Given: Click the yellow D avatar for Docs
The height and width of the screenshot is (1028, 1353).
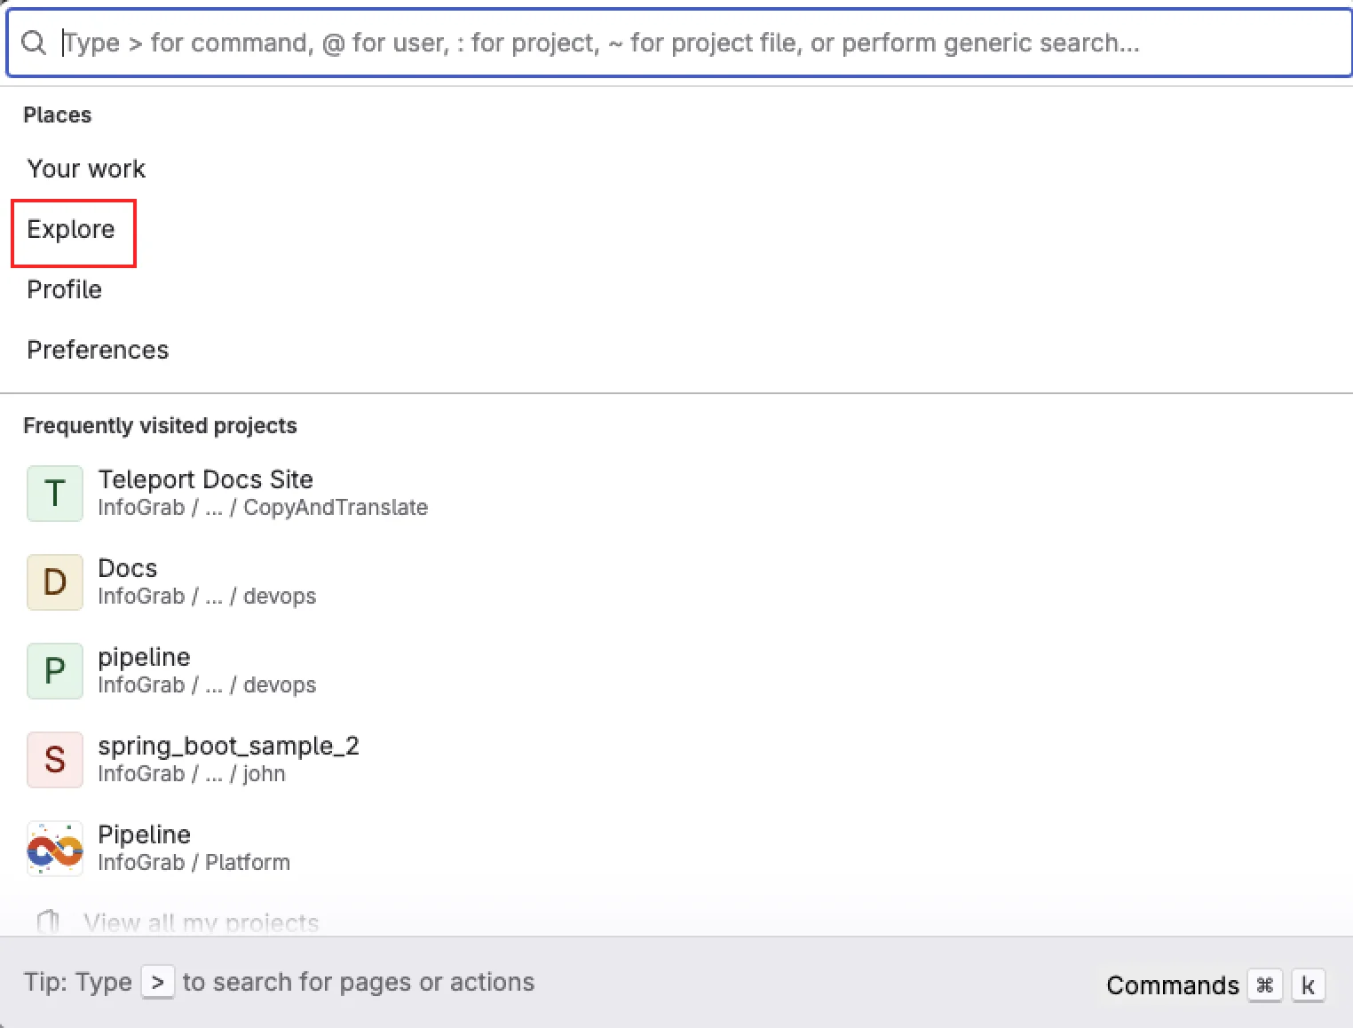Looking at the screenshot, I should point(55,582).
